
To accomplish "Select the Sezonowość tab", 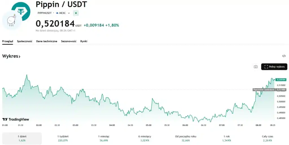I will (69, 41).
